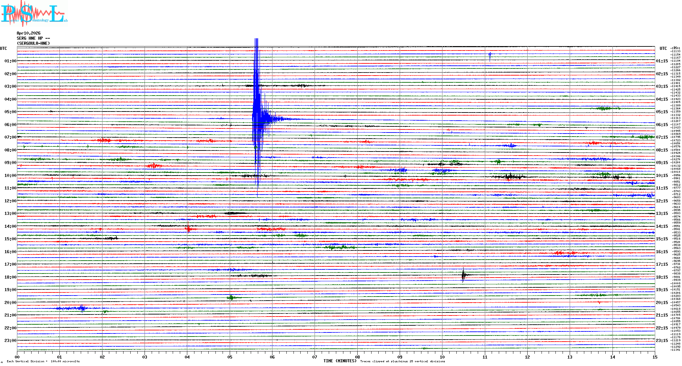This screenshot has width=682, height=366.
Task: Click minute marker 05 on bottom axis
Action: point(230,357)
